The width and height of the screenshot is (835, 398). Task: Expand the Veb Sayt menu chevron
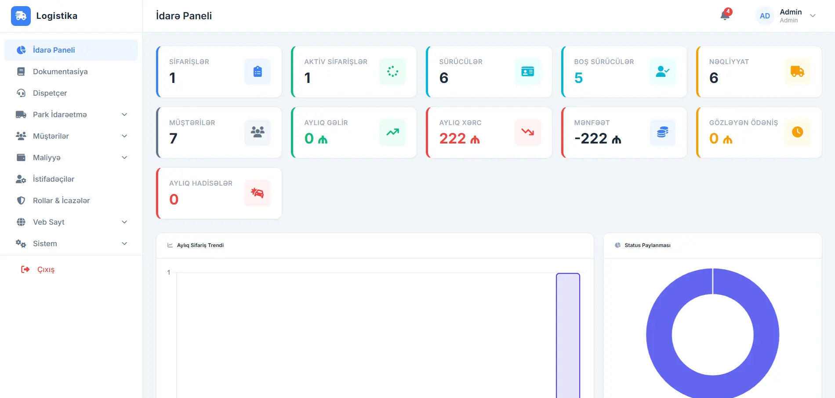(124, 222)
